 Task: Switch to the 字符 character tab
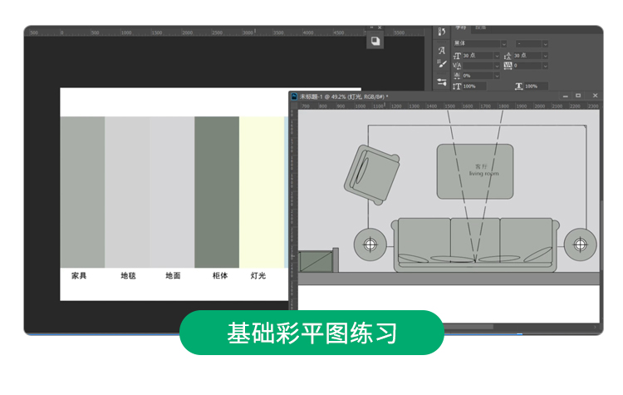point(460,27)
